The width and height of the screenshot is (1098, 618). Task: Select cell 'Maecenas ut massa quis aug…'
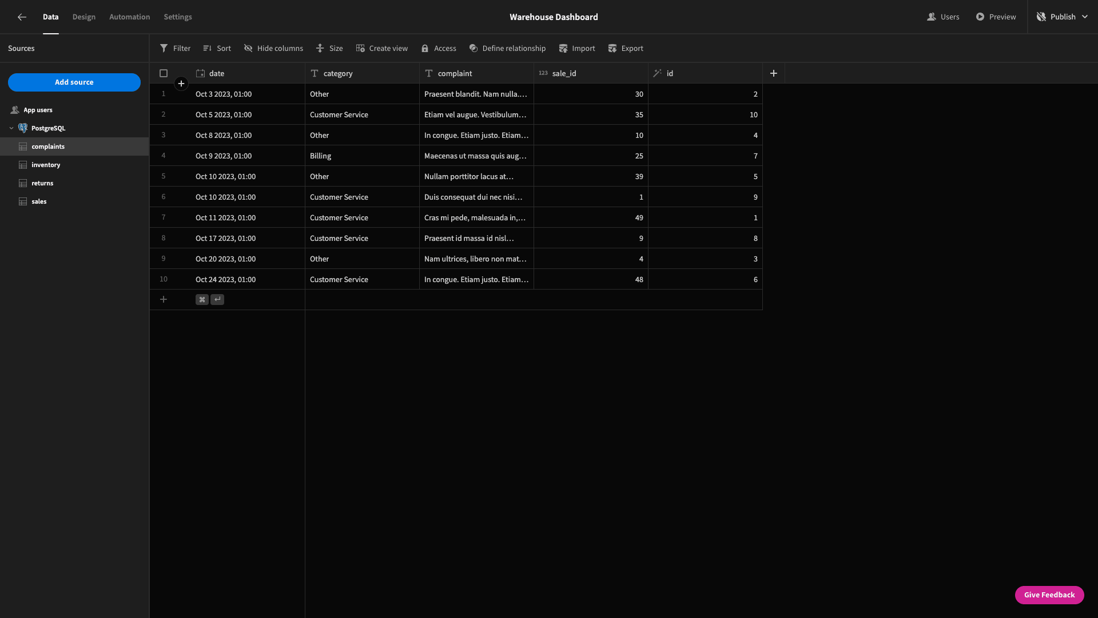point(476,156)
